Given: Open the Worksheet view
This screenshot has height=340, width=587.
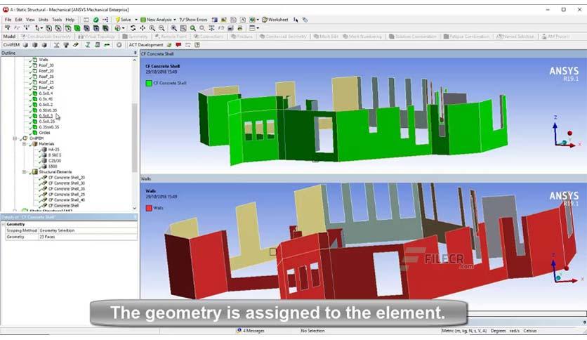Looking at the screenshot, I should (x=275, y=20).
